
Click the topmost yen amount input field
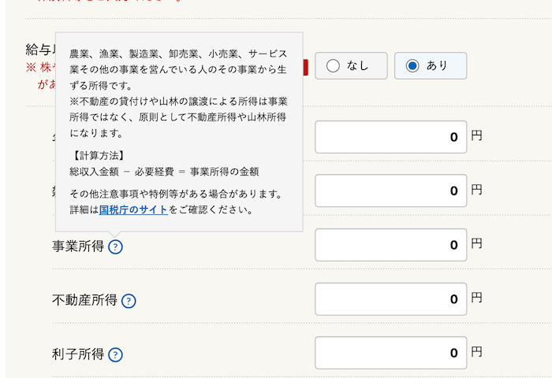pos(390,137)
